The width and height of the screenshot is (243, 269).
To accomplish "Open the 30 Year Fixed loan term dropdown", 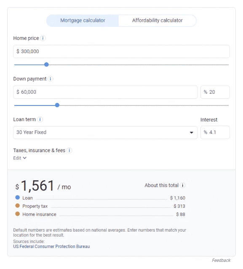I will (x=105, y=132).
